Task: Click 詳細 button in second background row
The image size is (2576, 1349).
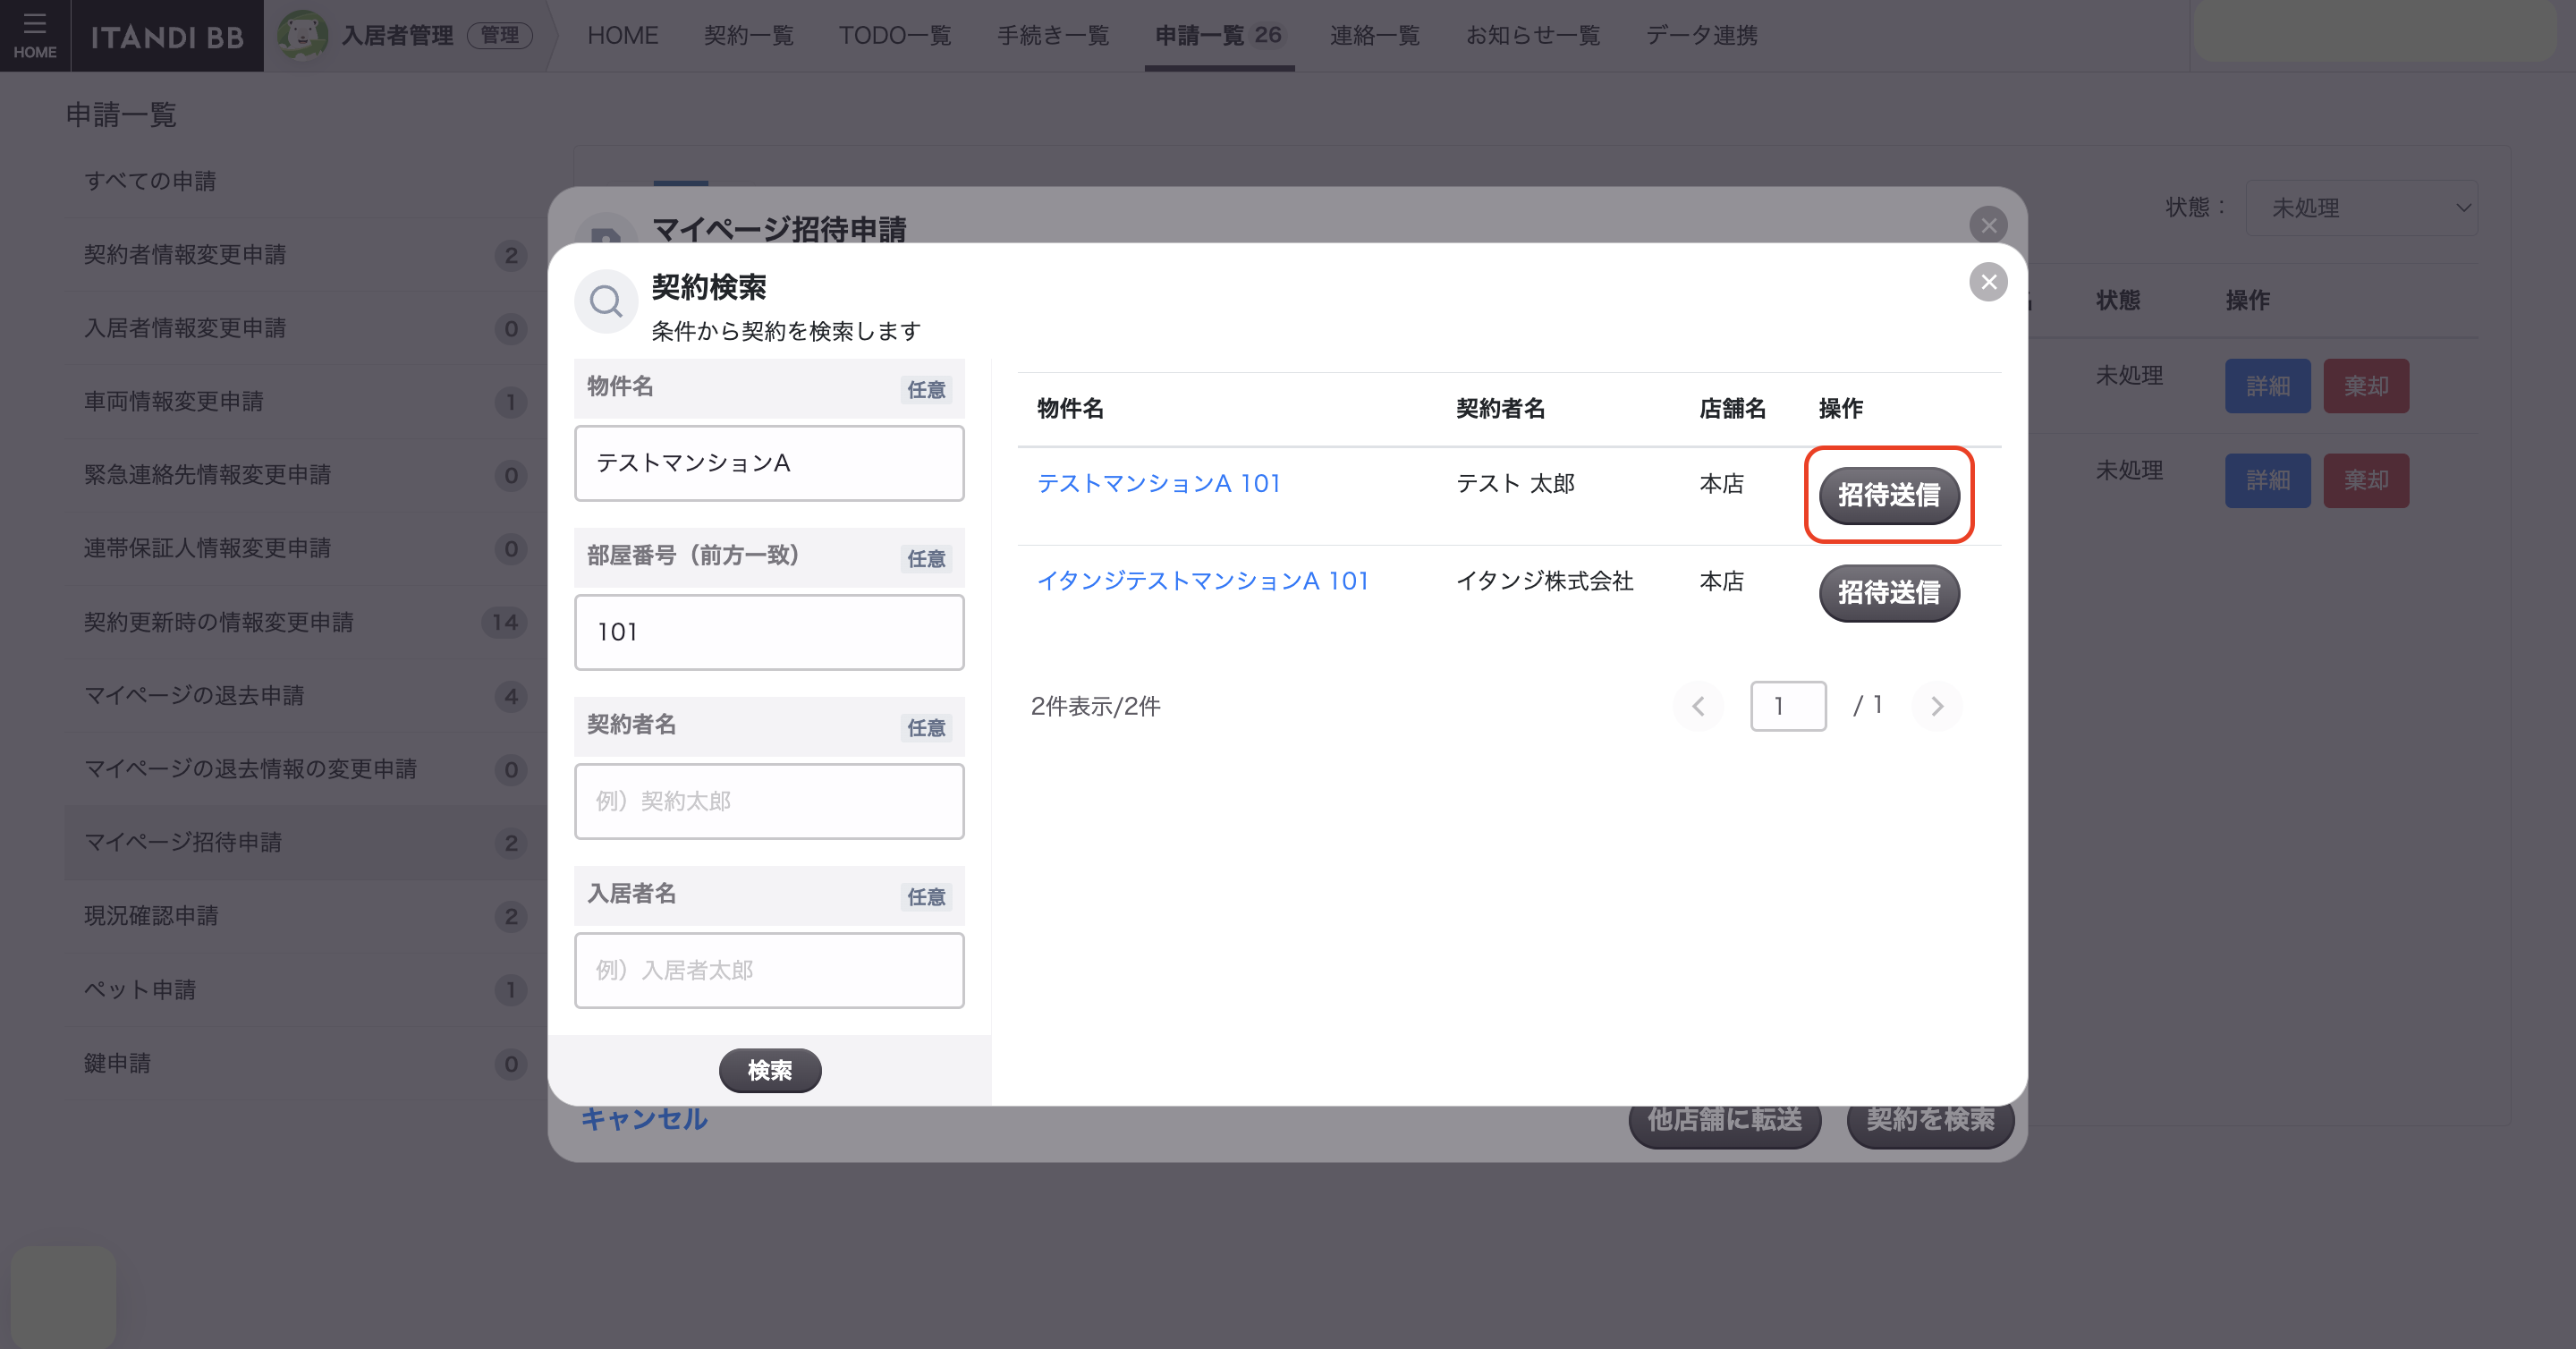Action: click(2267, 480)
